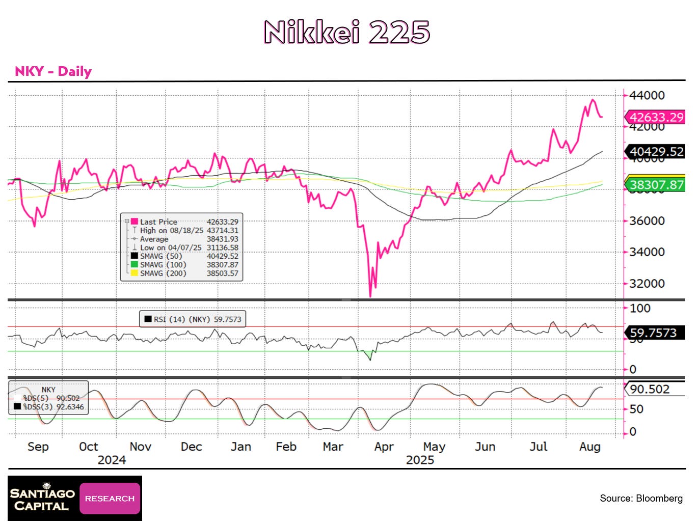This screenshot has height=524, width=699.
Task: Click the Jan month label
Action: 241,447
